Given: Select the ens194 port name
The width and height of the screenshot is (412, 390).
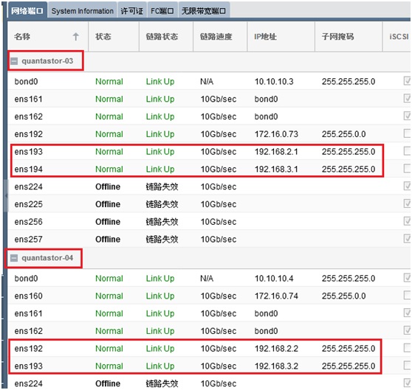Looking at the screenshot, I should click(x=28, y=170).
